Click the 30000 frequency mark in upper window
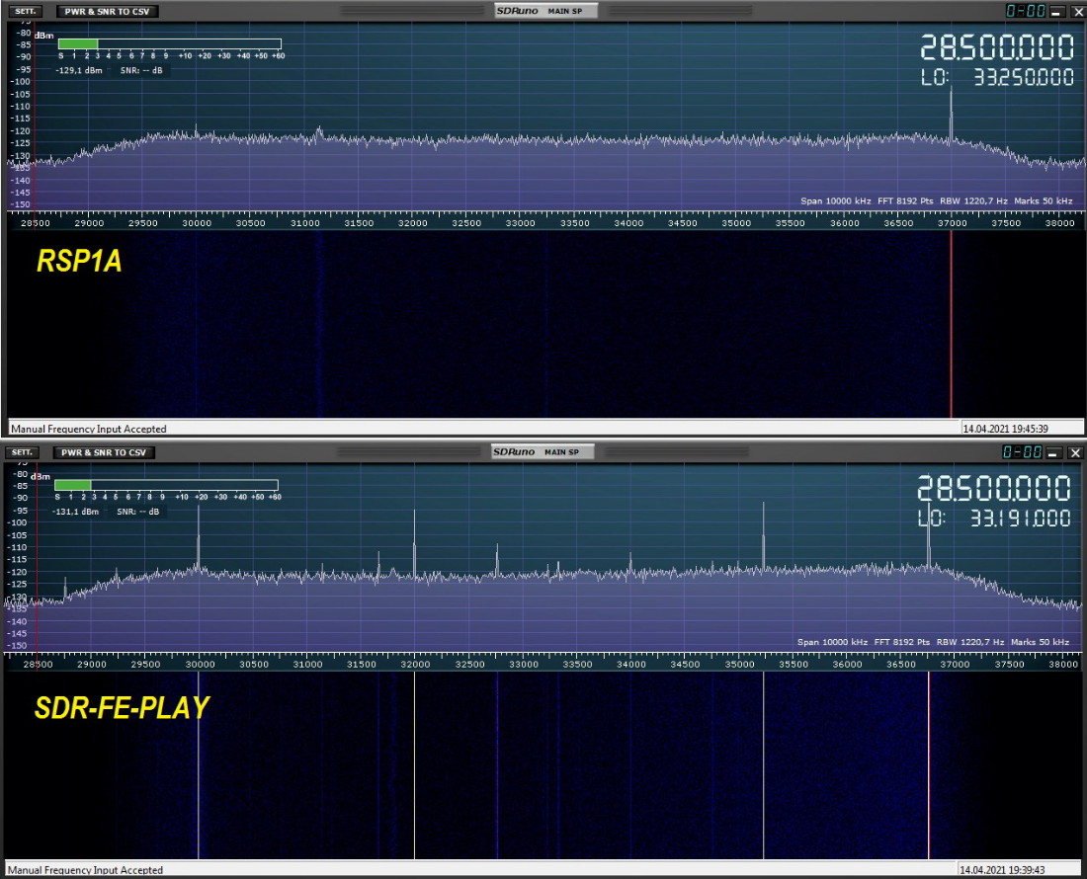Image resolution: width=1087 pixels, height=879 pixels. pos(197,223)
